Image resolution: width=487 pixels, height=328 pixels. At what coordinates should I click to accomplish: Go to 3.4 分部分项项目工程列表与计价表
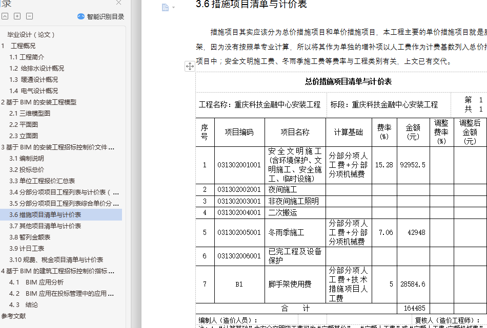64,192
